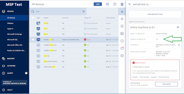Click the E:\ backup destination value

coord(157,39)
